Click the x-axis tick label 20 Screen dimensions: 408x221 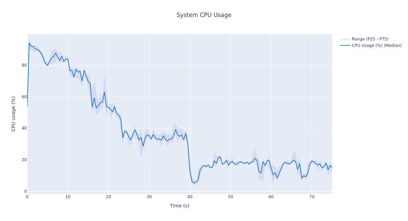tap(108, 197)
